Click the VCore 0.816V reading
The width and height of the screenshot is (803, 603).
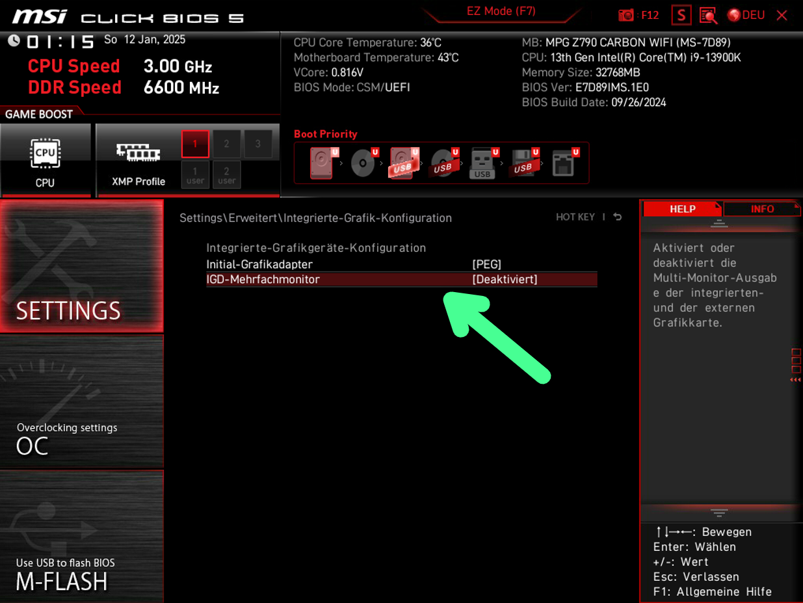[328, 72]
